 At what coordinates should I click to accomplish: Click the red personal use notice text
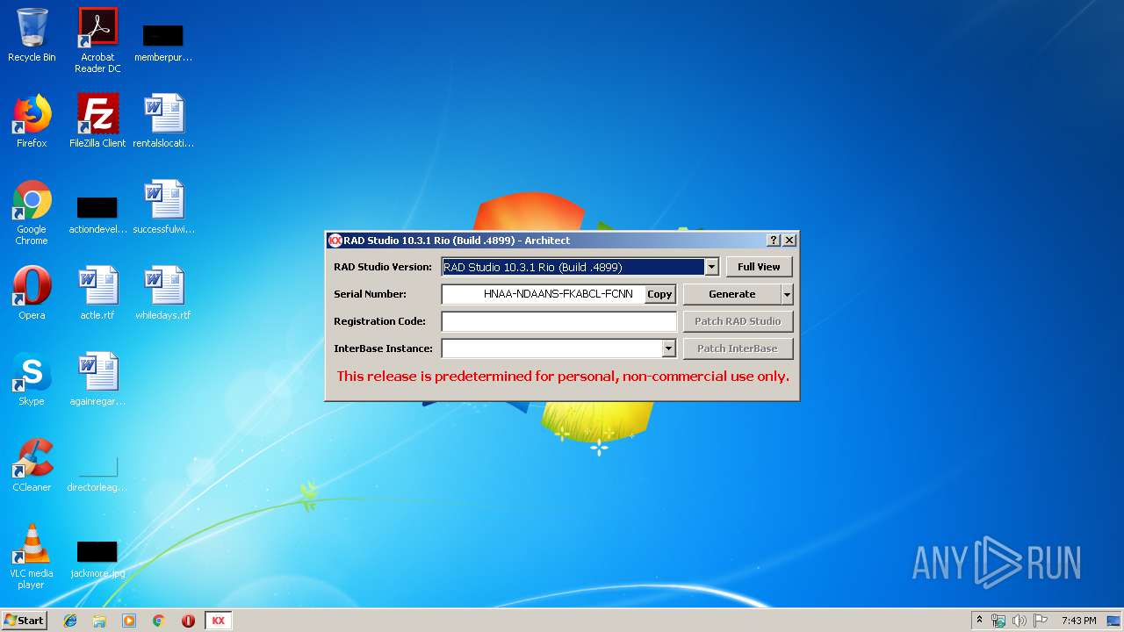coord(563,376)
